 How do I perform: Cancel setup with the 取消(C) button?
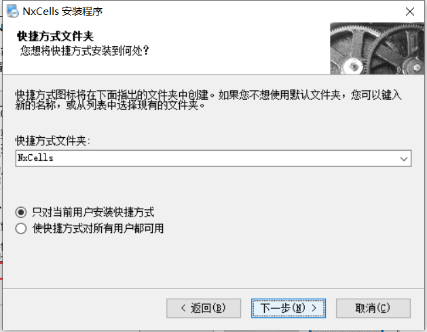point(373,308)
